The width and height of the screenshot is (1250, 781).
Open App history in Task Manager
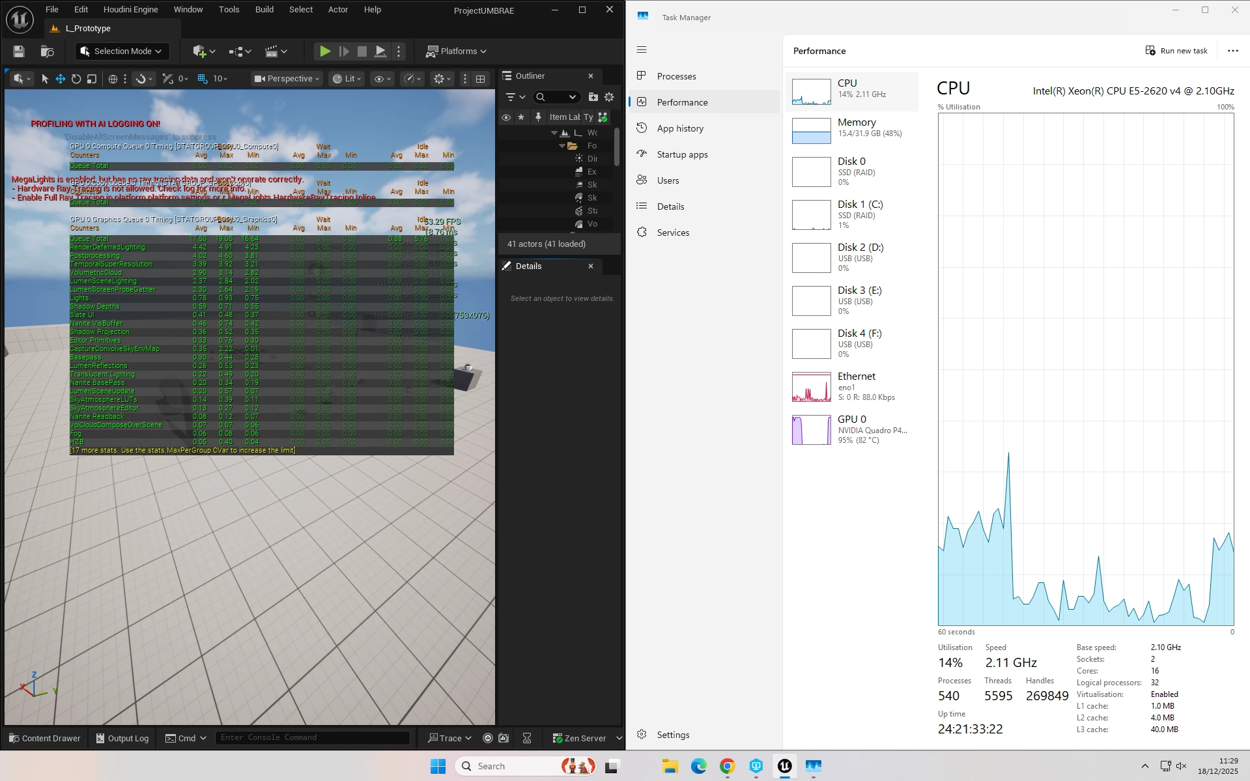703,128
